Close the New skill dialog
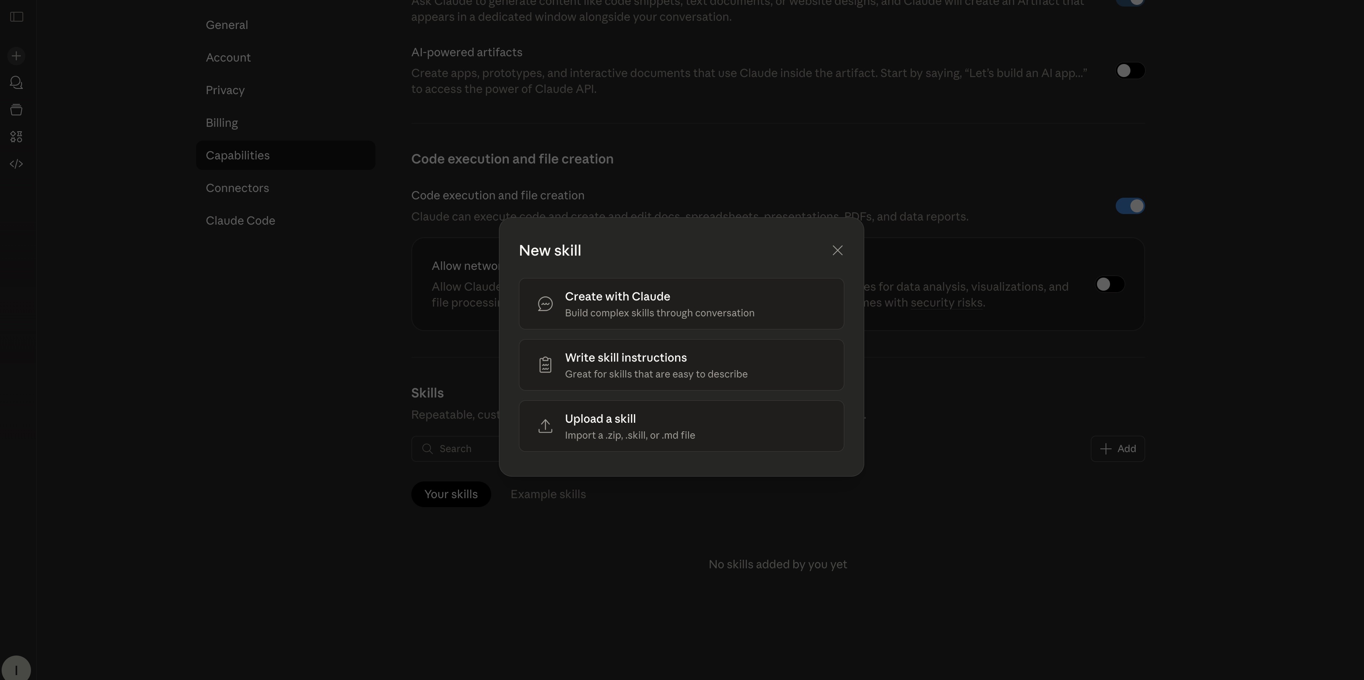The height and width of the screenshot is (680, 1364). pos(837,250)
